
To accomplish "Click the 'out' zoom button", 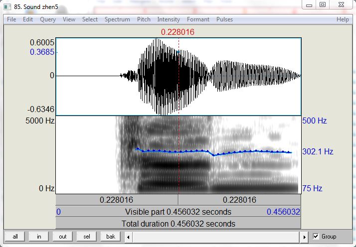I will coord(63,237).
